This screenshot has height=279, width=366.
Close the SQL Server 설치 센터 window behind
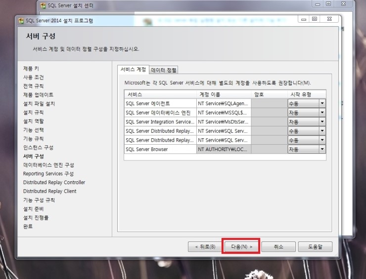coord(343,4)
